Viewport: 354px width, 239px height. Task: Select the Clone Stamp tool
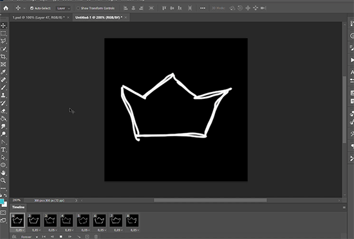[x=3, y=95]
